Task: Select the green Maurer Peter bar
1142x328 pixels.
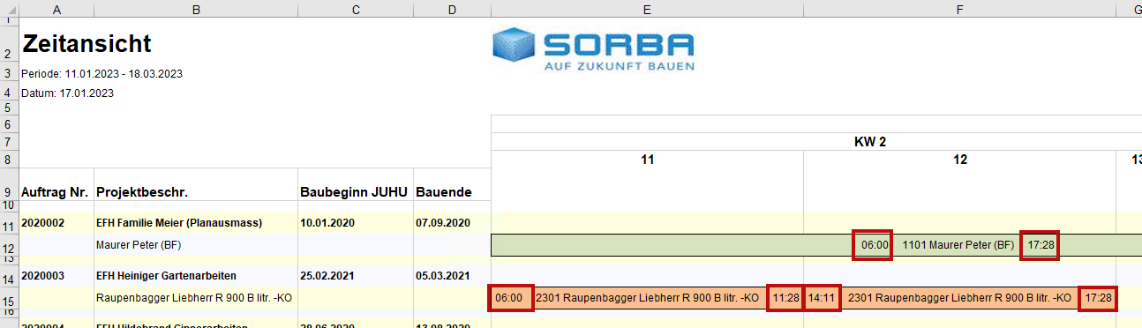Action: (x=816, y=245)
